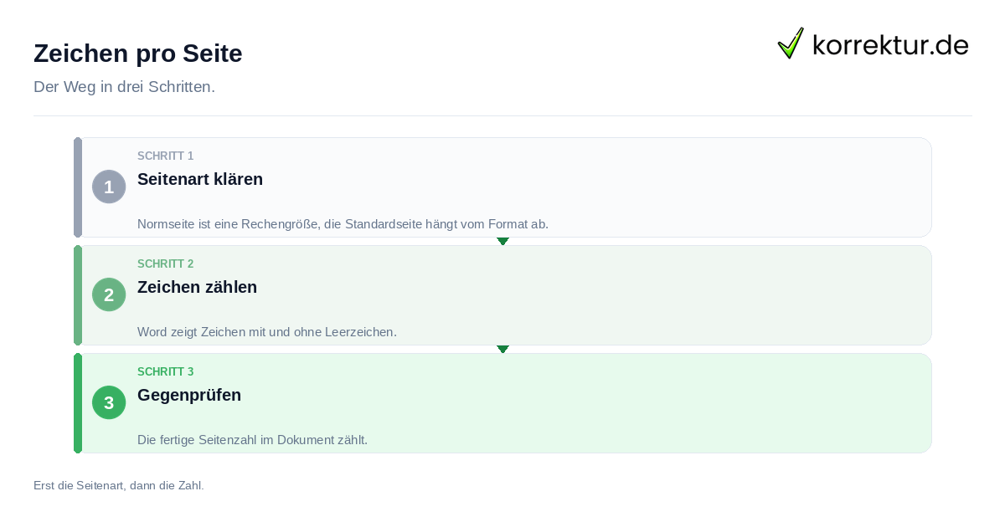Click the 'SCHRITT 3' label
1005x527 pixels.
click(166, 372)
